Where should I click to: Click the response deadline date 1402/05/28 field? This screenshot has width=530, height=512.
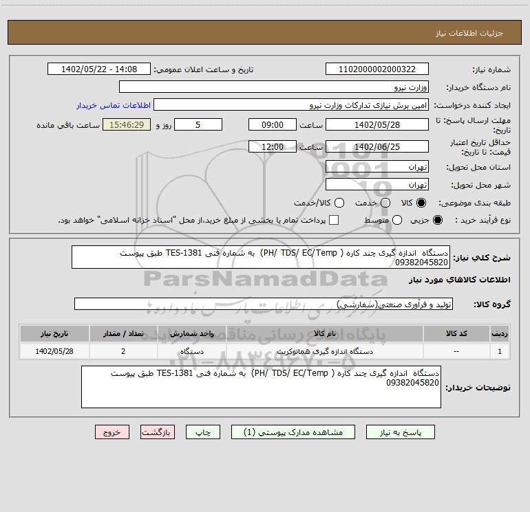pyautogui.click(x=377, y=124)
